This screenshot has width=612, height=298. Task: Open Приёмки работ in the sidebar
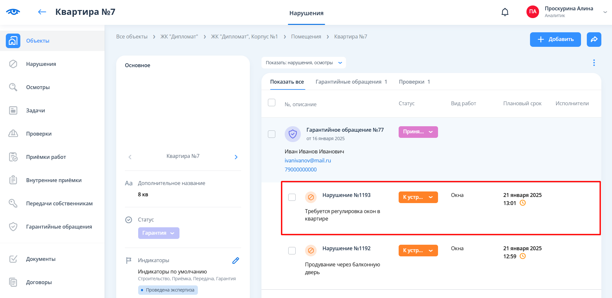click(x=46, y=157)
